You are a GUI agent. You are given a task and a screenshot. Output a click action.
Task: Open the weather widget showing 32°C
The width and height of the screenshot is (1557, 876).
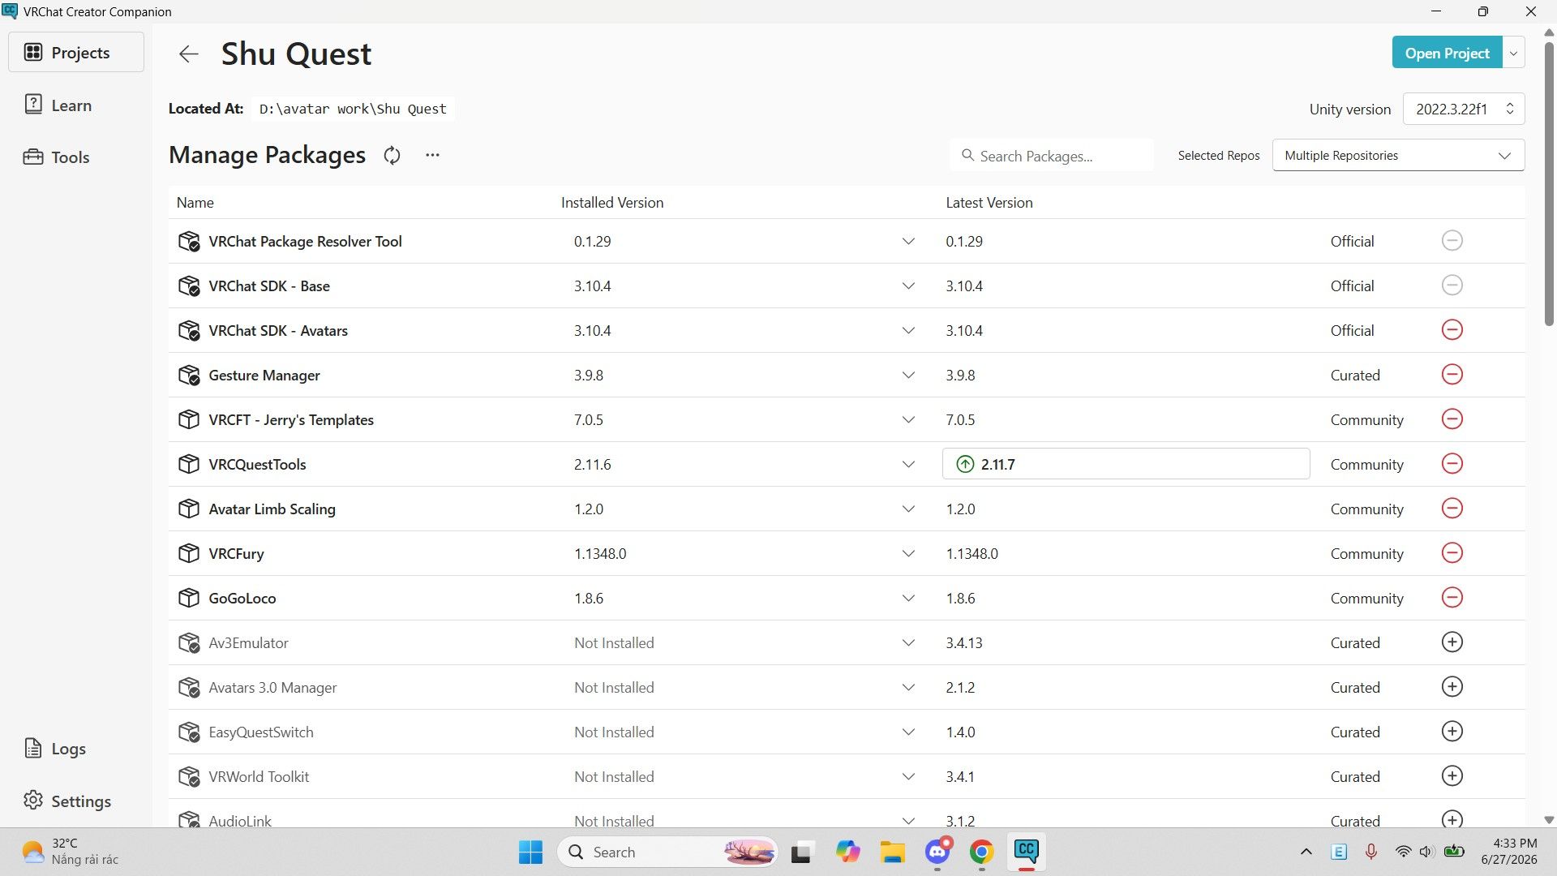point(71,852)
